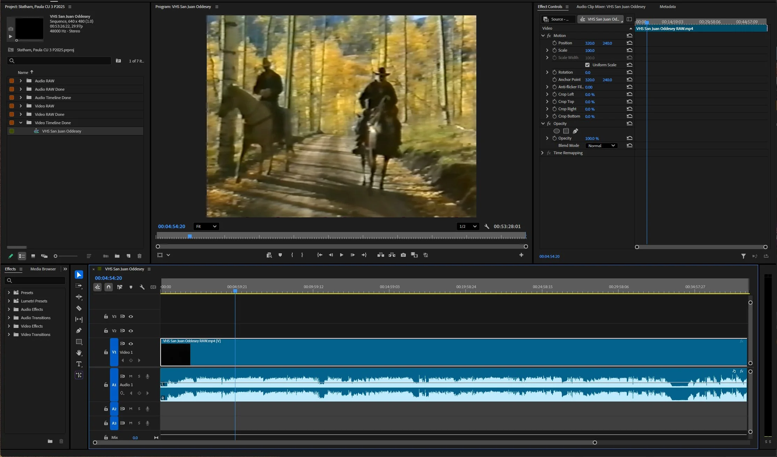Open the Media Browser tab
The width and height of the screenshot is (777, 457).
click(x=43, y=269)
